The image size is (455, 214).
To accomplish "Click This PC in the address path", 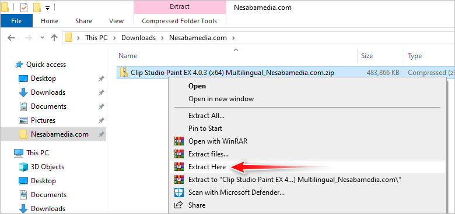I will [x=96, y=38].
